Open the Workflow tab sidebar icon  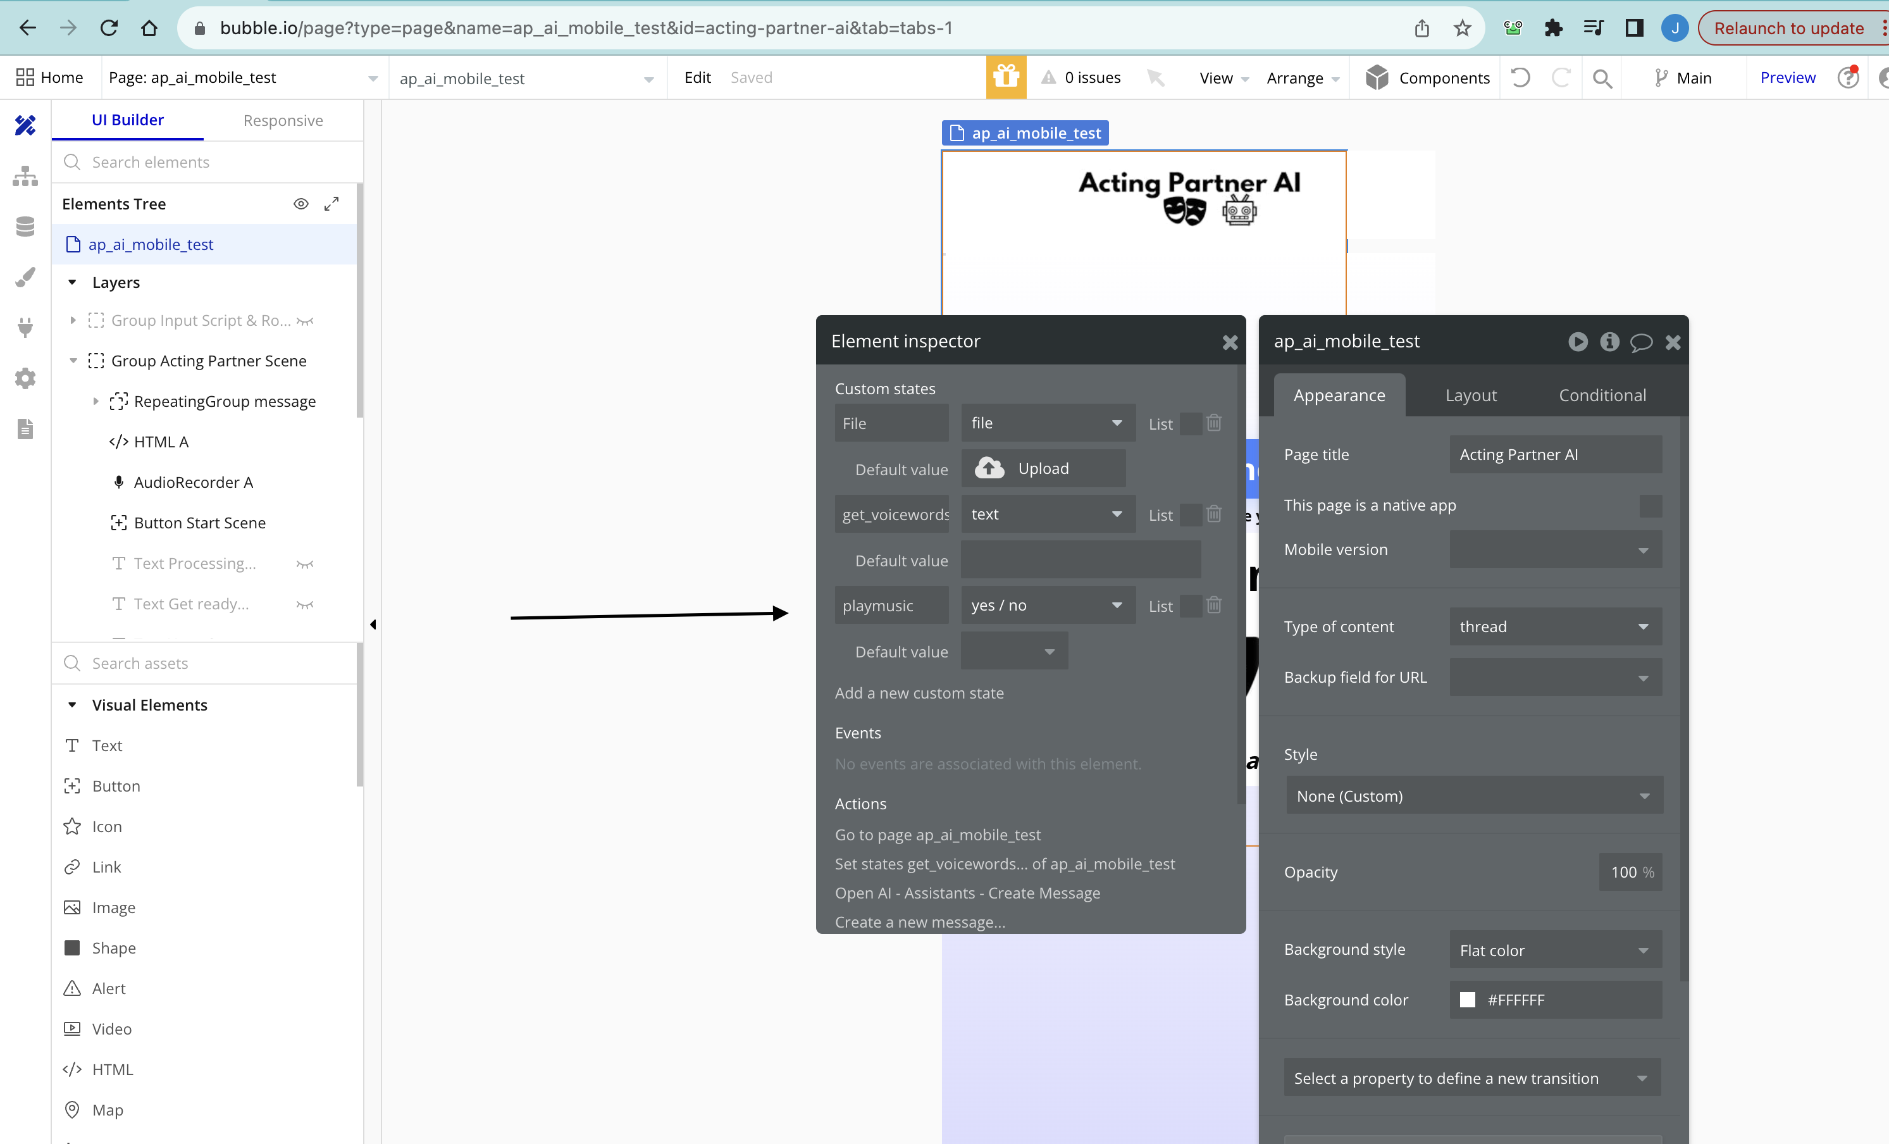tap(25, 177)
